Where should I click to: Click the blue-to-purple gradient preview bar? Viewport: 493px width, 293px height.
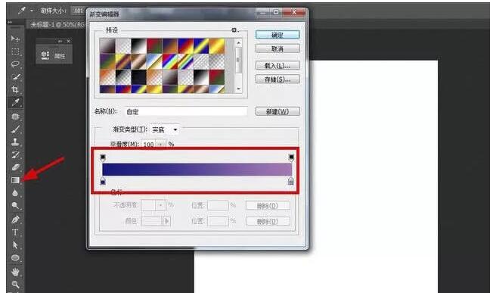click(197, 170)
